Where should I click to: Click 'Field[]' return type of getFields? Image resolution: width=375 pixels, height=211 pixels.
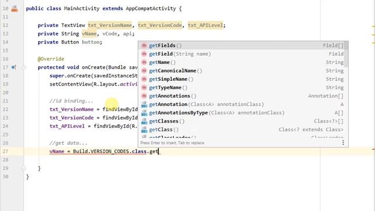(333, 46)
